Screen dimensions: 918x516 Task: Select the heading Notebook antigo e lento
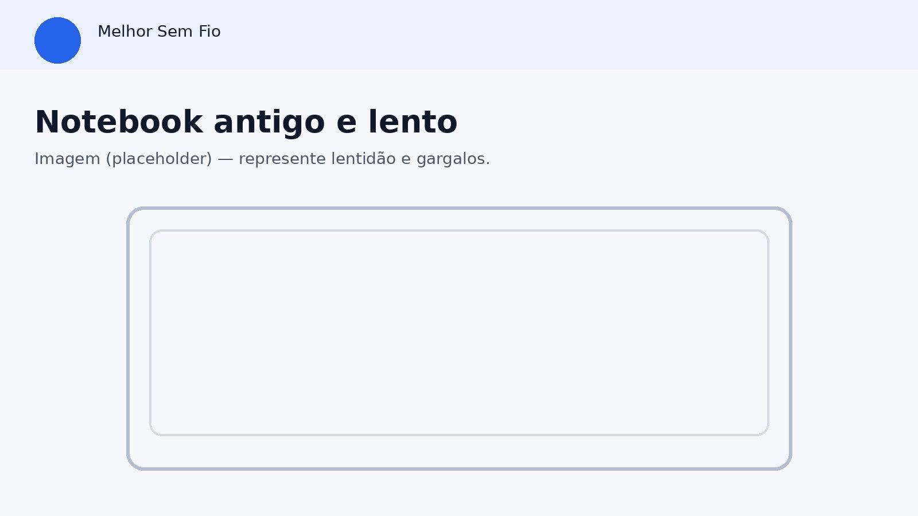click(246, 121)
